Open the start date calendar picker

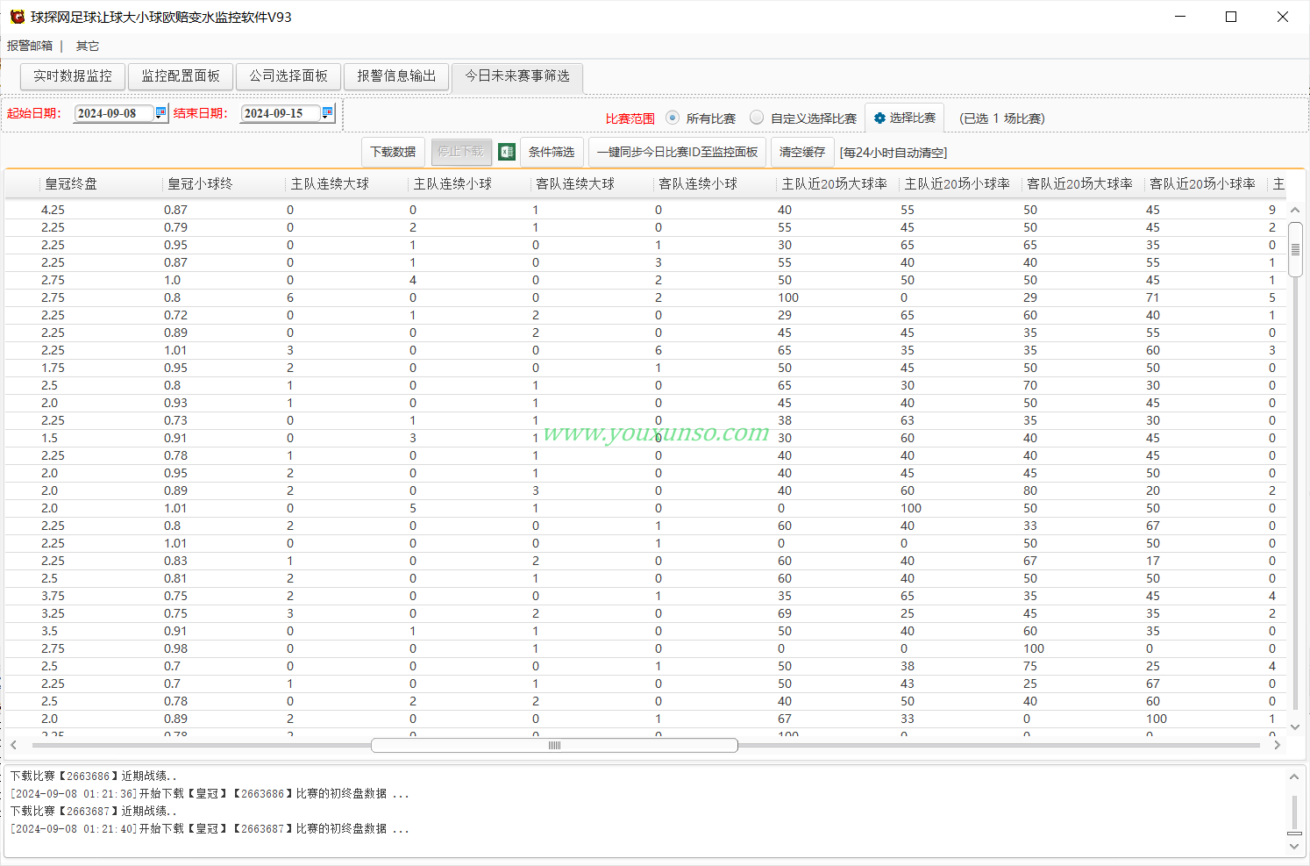[160, 112]
